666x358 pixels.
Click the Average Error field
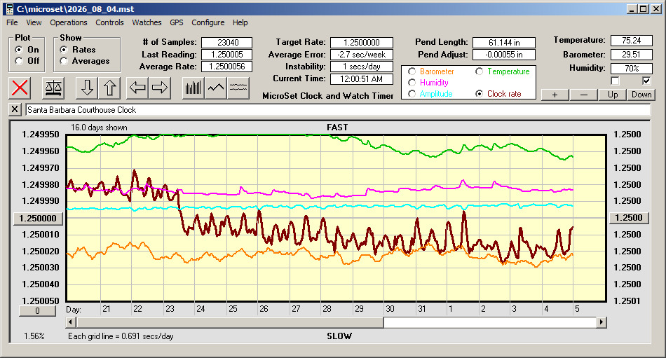[362, 55]
